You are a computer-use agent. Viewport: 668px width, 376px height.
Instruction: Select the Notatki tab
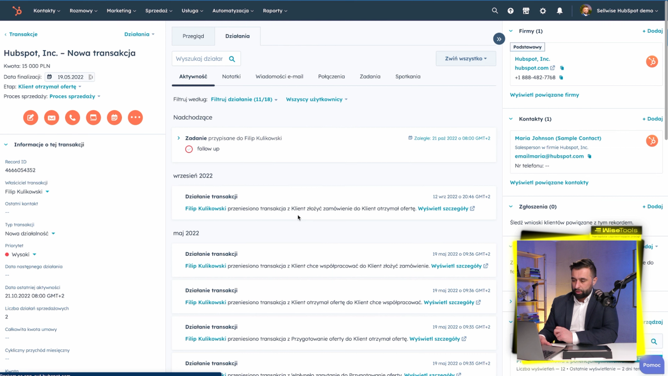click(x=232, y=76)
